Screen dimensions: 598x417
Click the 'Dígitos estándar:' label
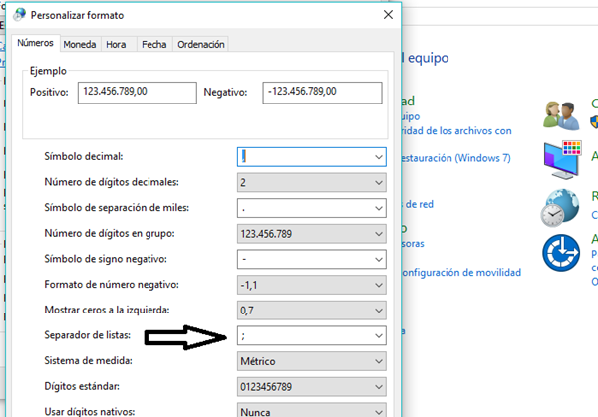point(82,386)
